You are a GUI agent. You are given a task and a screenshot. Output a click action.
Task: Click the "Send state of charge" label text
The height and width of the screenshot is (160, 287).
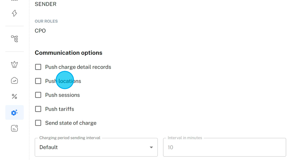coord(71,123)
